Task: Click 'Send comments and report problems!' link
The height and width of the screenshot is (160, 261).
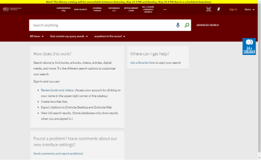Action: pos(58,153)
